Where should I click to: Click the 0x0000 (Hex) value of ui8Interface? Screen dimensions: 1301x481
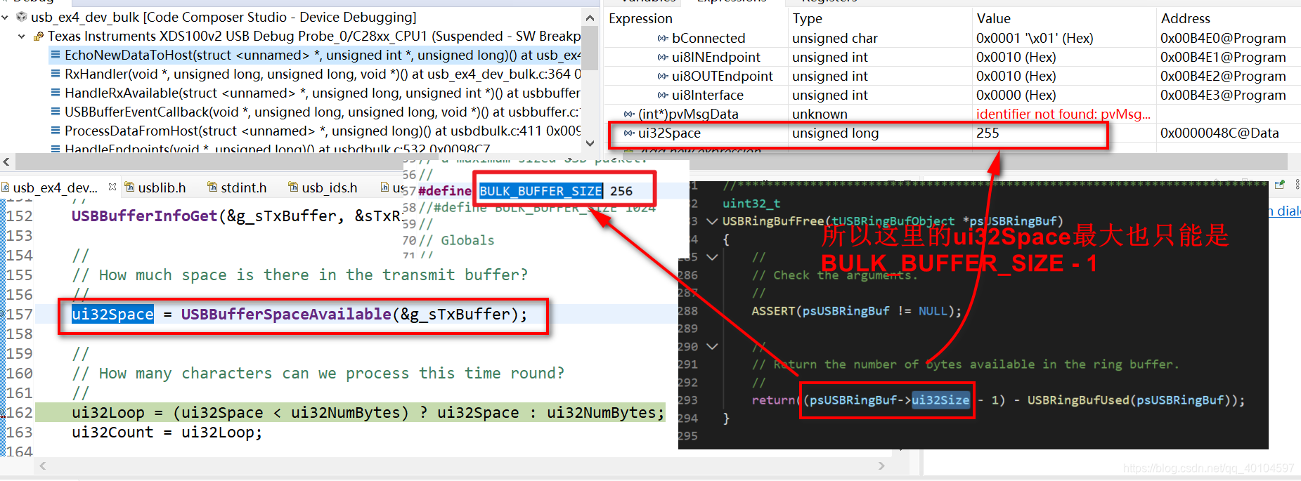click(x=1016, y=95)
